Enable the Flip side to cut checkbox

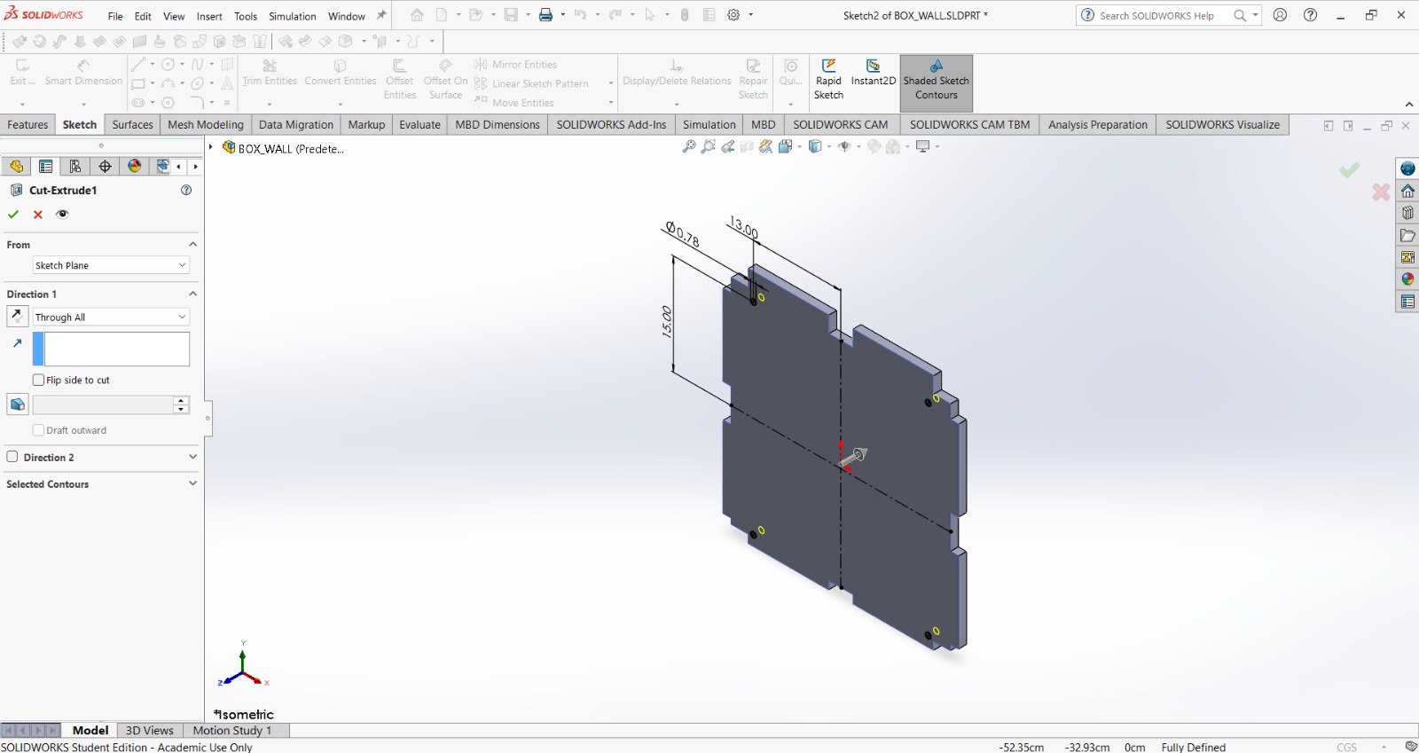pos(38,380)
